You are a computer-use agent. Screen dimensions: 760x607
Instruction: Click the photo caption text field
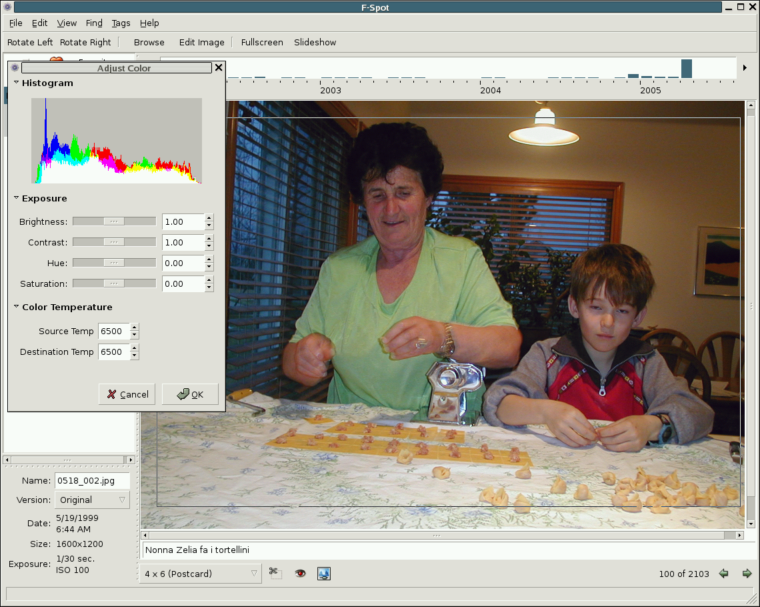tap(440, 550)
